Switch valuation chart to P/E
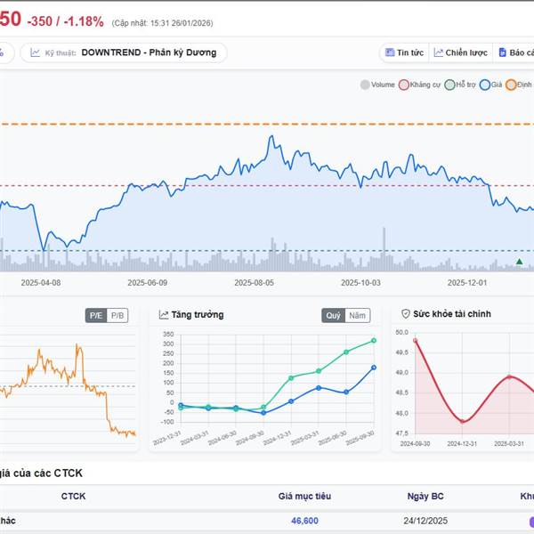The height and width of the screenshot is (534, 534). coord(96,315)
